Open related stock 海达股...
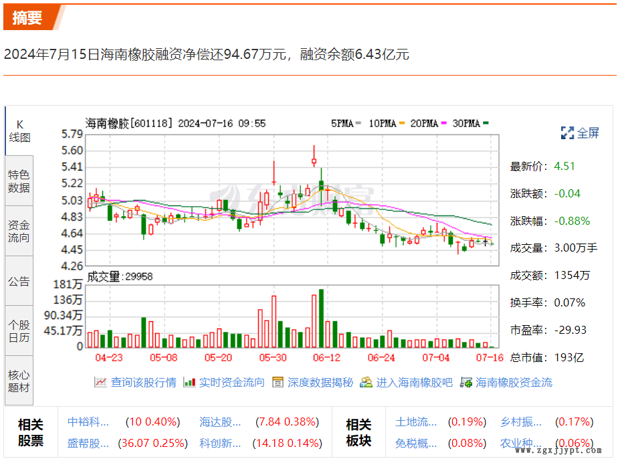620x465 pixels. coord(220,422)
